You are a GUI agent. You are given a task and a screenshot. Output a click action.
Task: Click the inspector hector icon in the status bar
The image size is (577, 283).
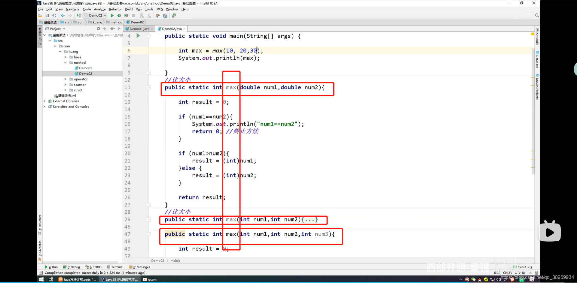click(536, 273)
